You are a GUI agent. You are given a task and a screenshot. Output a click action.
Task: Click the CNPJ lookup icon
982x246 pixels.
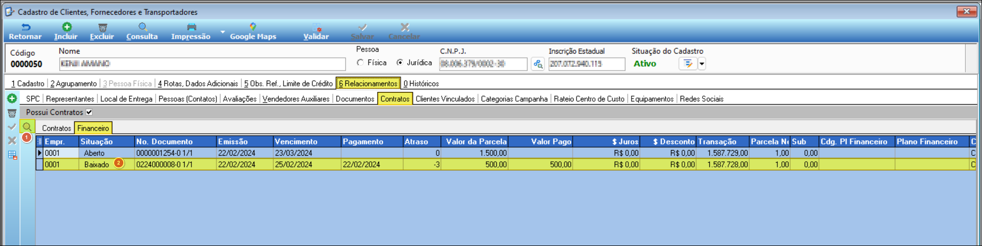538,64
